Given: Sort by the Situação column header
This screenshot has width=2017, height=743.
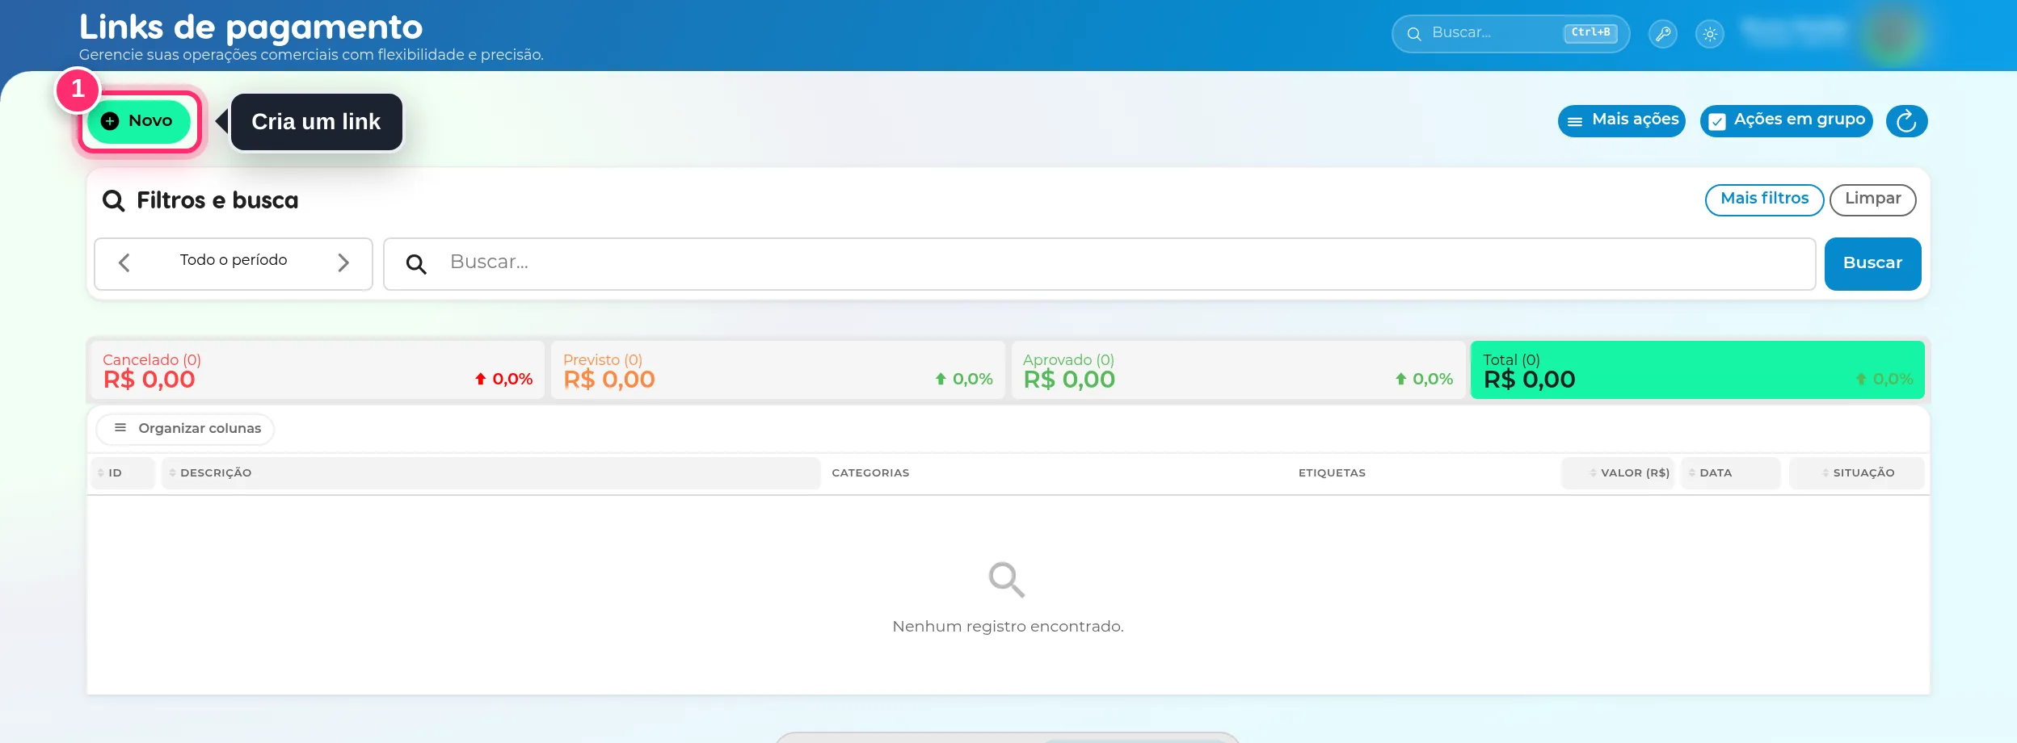Looking at the screenshot, I should (x=1857, y=473).
